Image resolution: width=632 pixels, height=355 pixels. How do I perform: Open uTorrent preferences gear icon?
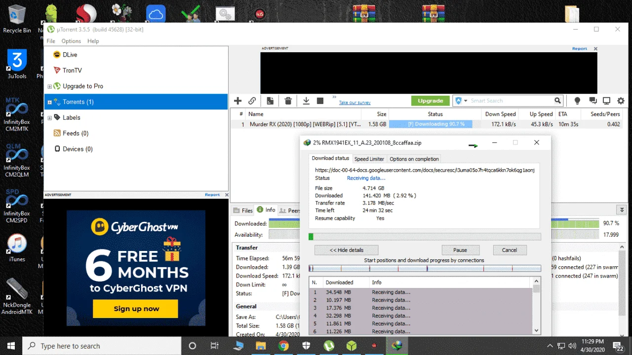tap(621, 101)
